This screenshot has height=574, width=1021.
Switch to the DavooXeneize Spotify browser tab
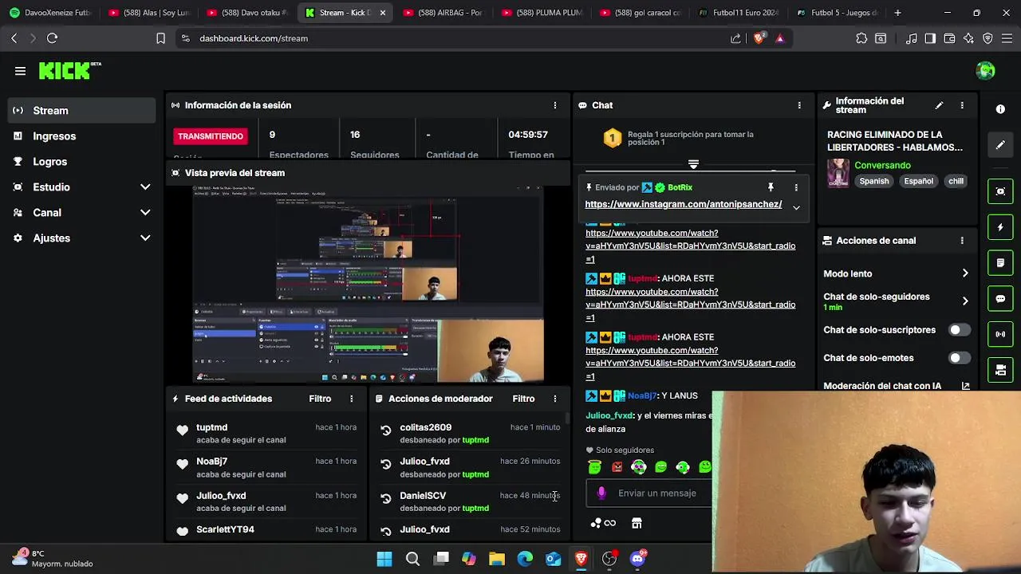click(x=49, y=13)
